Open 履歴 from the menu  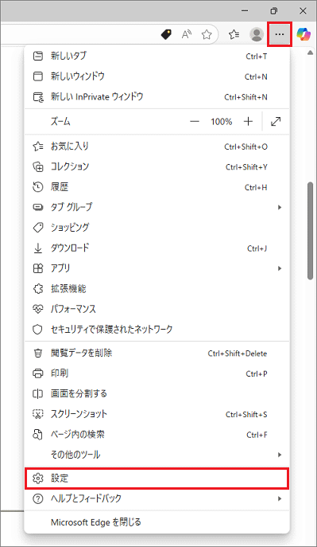(x=157, y=187)
